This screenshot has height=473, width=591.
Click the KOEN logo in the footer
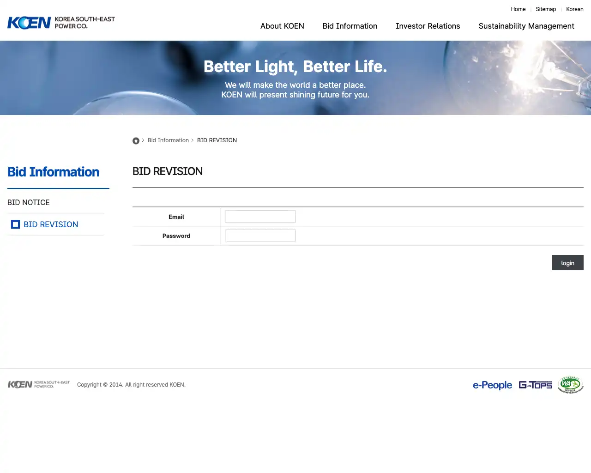tap(39, 384)
